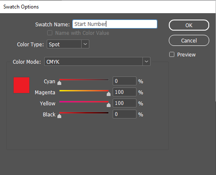Click the CMYK Color Mode combo box
Screen dimensions: 216x175
click(97, 62)
